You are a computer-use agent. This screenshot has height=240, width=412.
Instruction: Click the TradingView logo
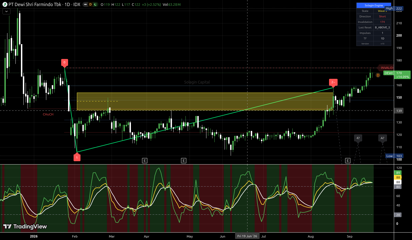coord(25,226)
